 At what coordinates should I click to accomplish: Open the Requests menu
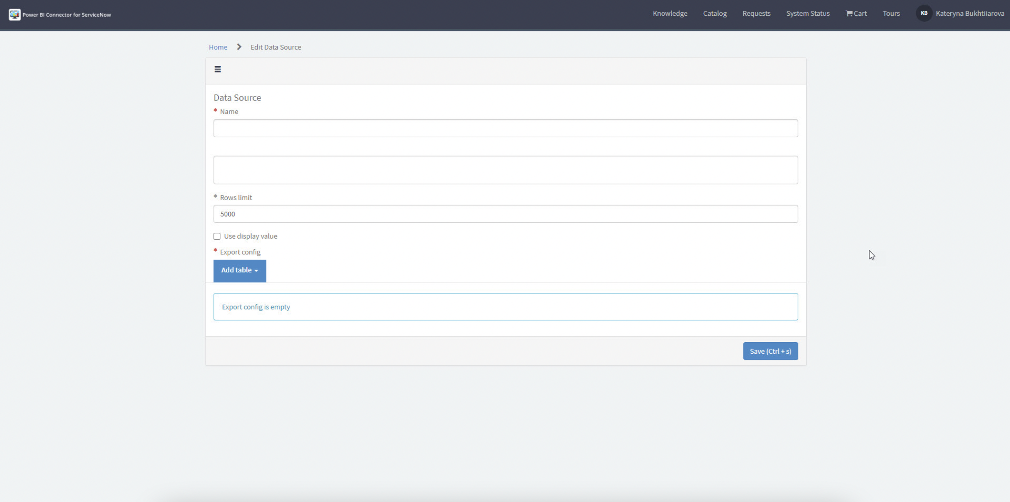tap(756, 13)
